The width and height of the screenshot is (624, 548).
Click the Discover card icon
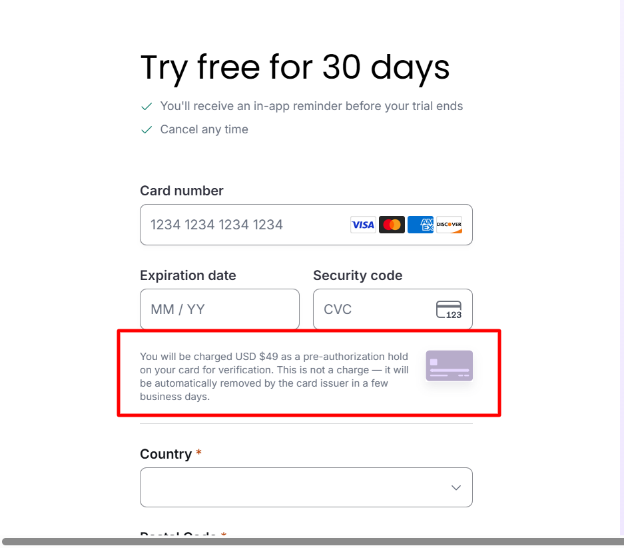point(448,225)
